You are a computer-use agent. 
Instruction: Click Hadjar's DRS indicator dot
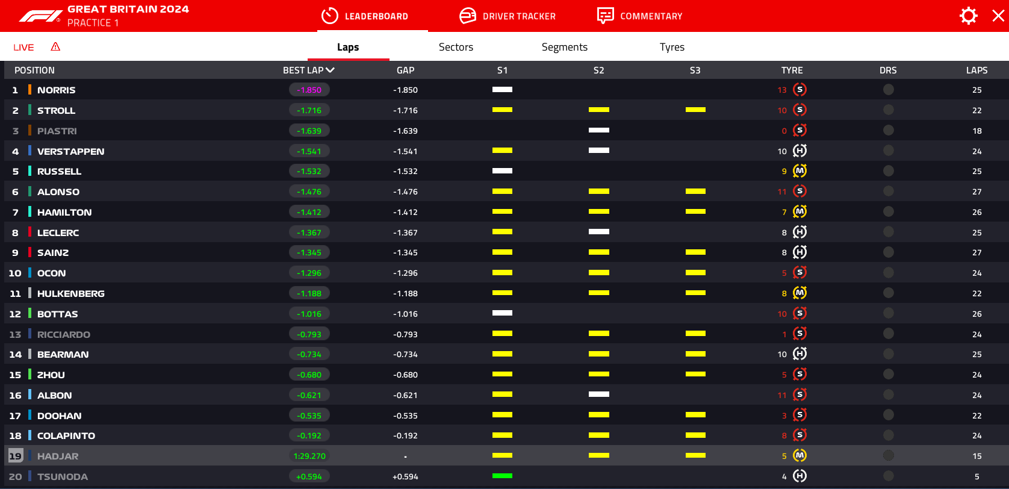[888, 456]
